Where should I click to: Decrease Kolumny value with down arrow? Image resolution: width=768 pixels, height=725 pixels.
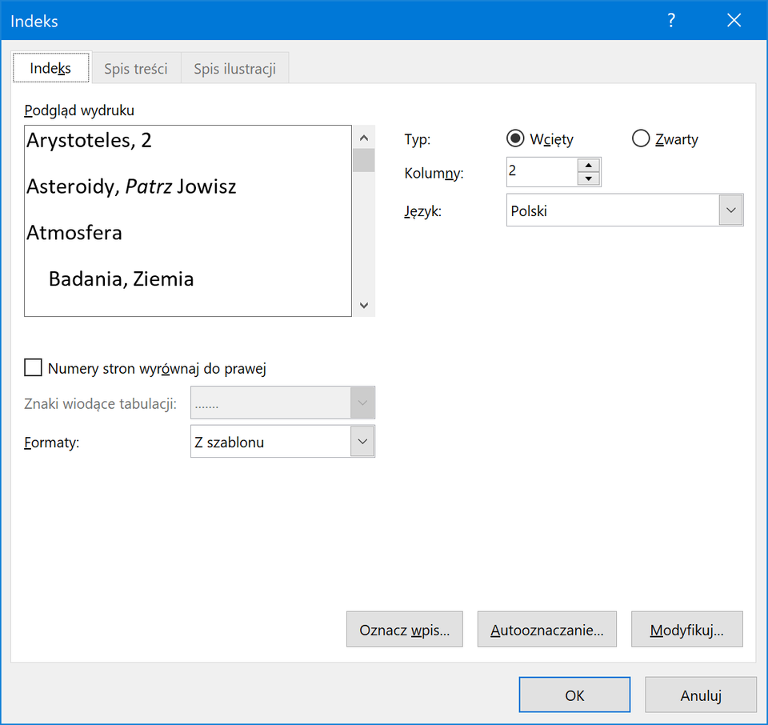click(589, 178)
